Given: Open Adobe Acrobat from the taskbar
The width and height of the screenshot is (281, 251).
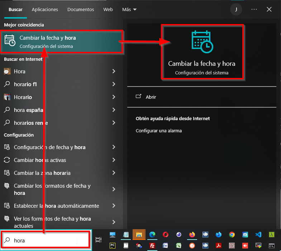Looking at the screenshot, I should (x=219, y=246).
